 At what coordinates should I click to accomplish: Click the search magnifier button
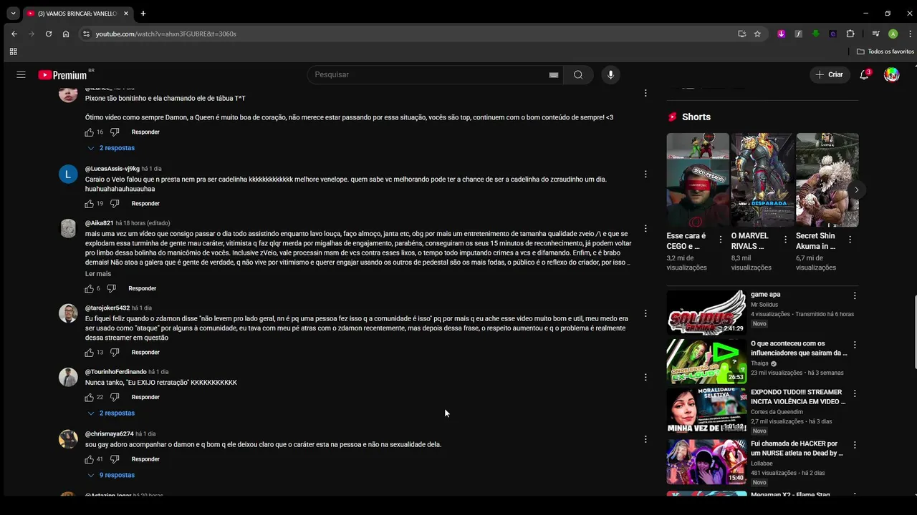pos(578,74)
